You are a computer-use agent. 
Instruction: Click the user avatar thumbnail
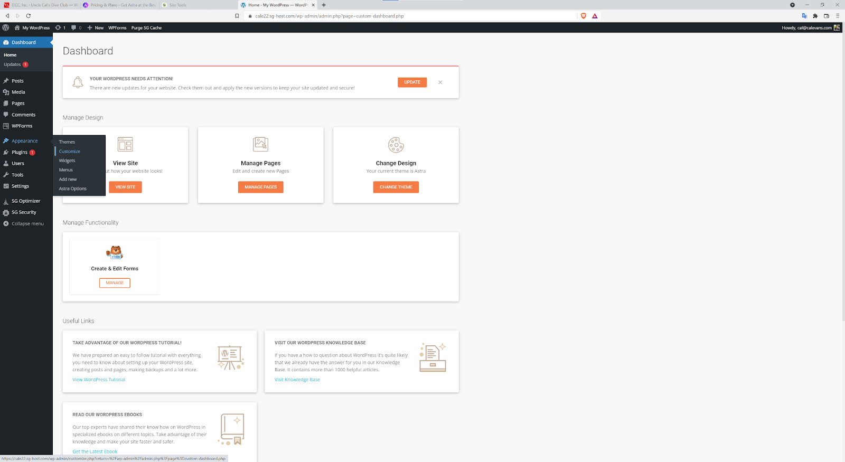[837, 27]
